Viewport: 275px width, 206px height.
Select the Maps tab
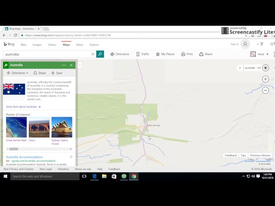click(66, 45)
